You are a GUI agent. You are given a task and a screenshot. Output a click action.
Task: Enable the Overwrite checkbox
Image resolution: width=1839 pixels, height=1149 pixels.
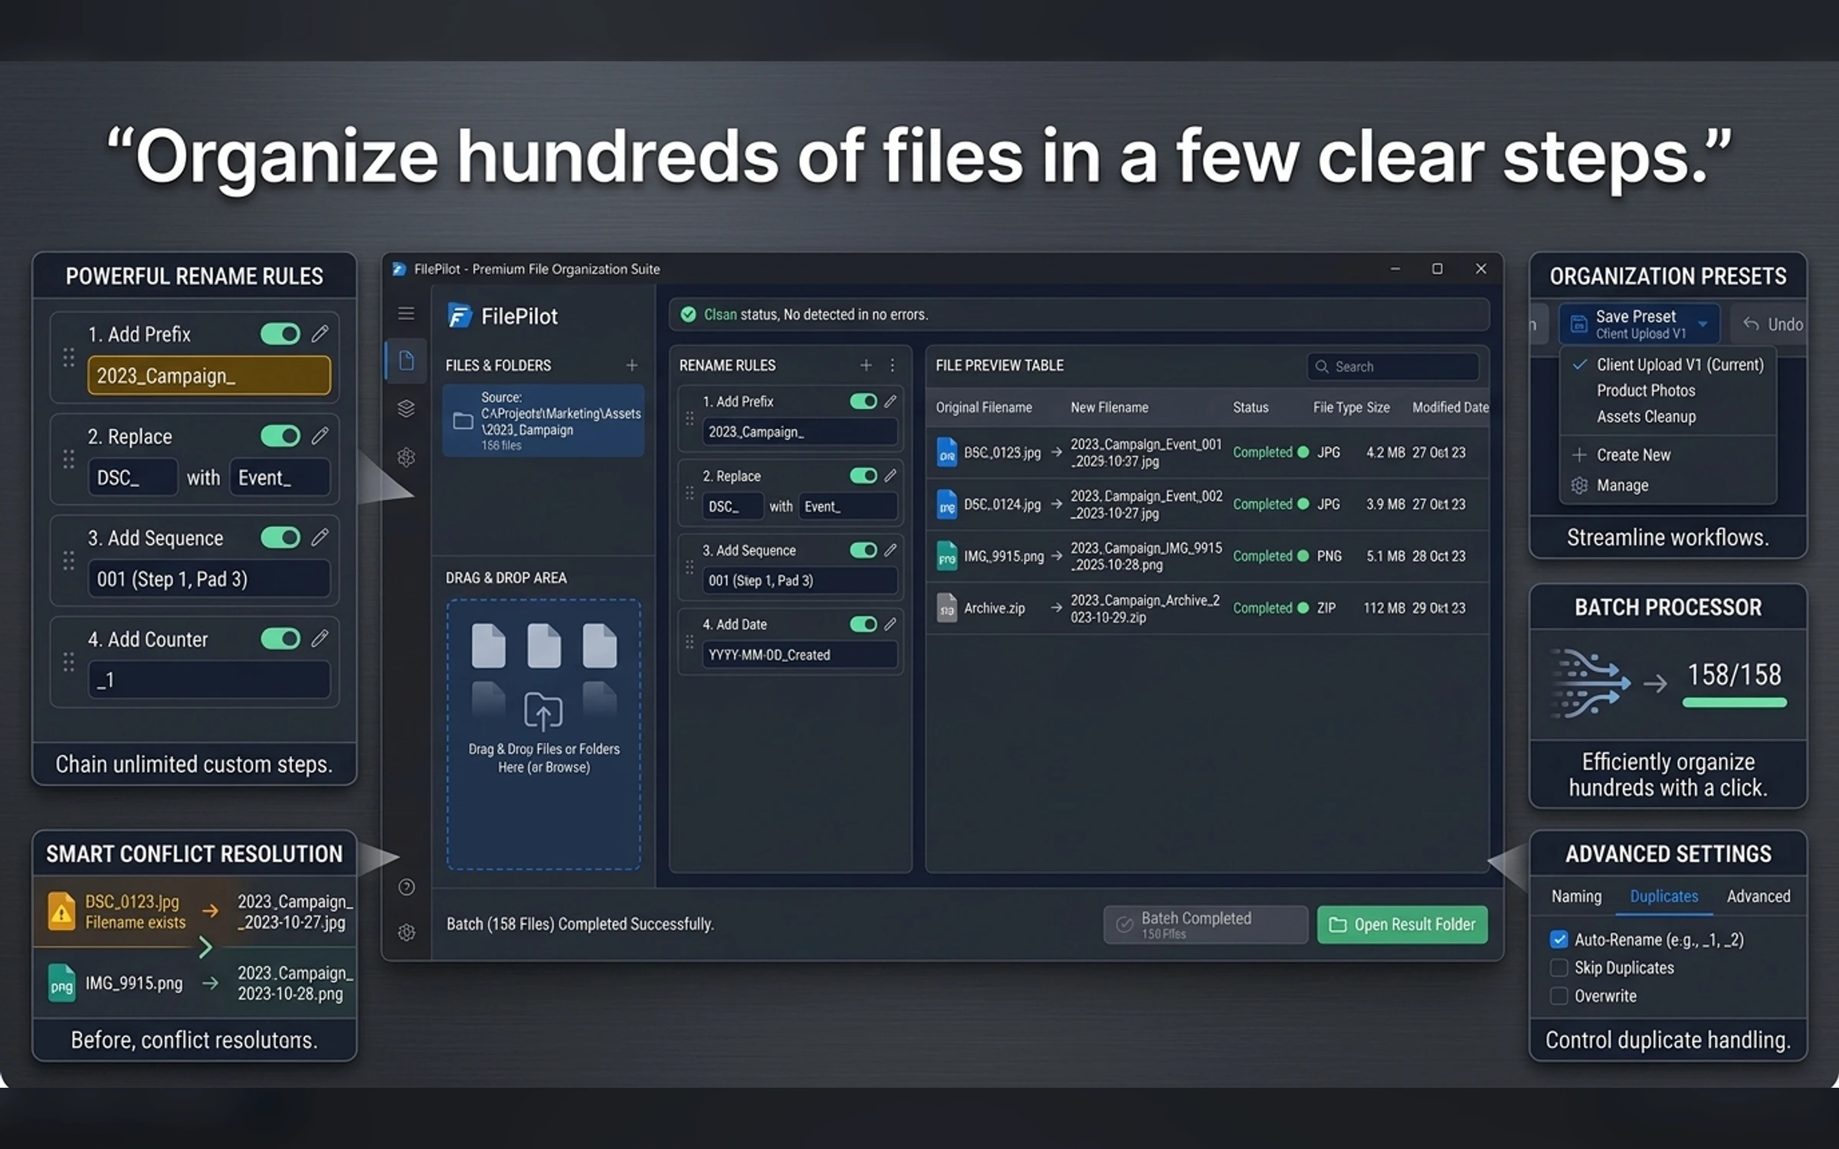(1559, 996)
